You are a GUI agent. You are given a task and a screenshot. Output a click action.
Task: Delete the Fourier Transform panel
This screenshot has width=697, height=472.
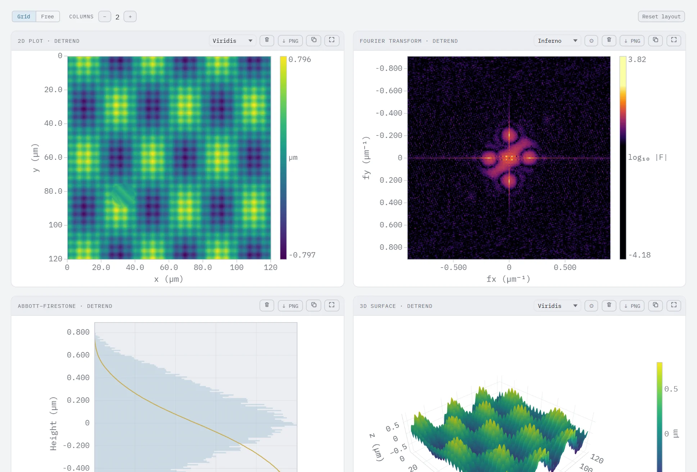(x=609, y=40)
